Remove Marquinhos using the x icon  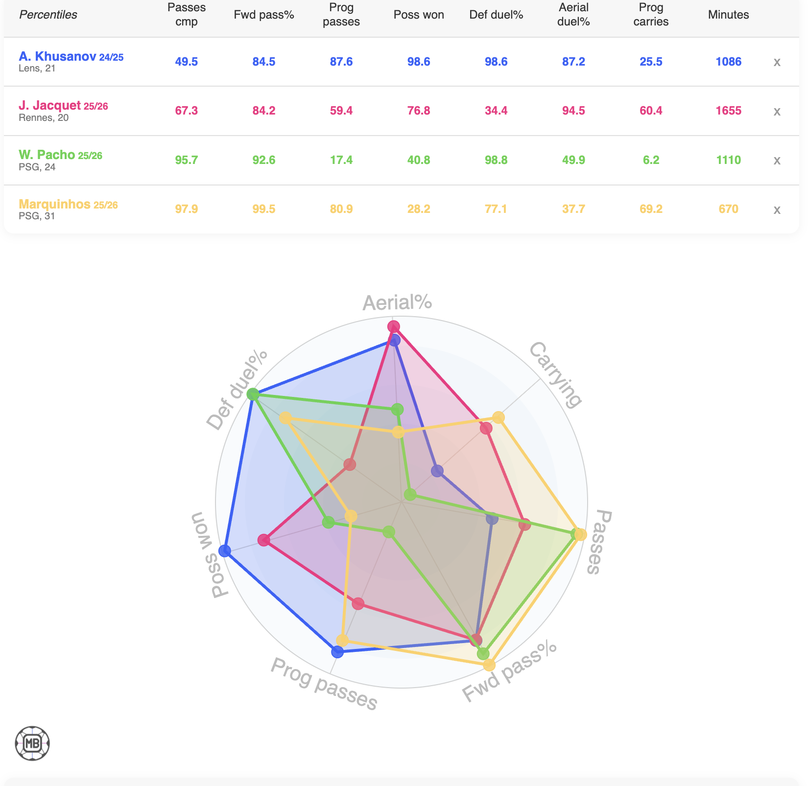click(x=777, y=210)
